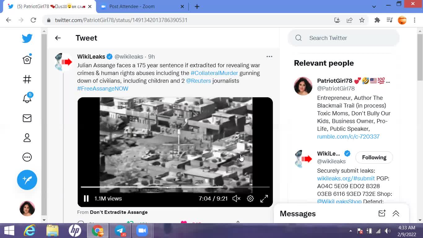Open More circle icon in sidebar
Viewport: 423px width, 238px height.
coord(27,157)
